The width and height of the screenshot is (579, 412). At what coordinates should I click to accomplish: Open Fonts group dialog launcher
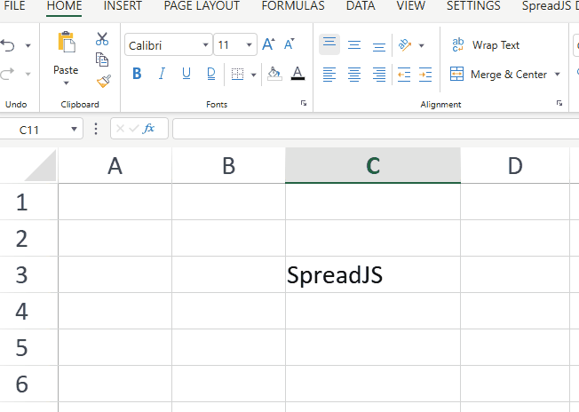[x=304, y=103]
